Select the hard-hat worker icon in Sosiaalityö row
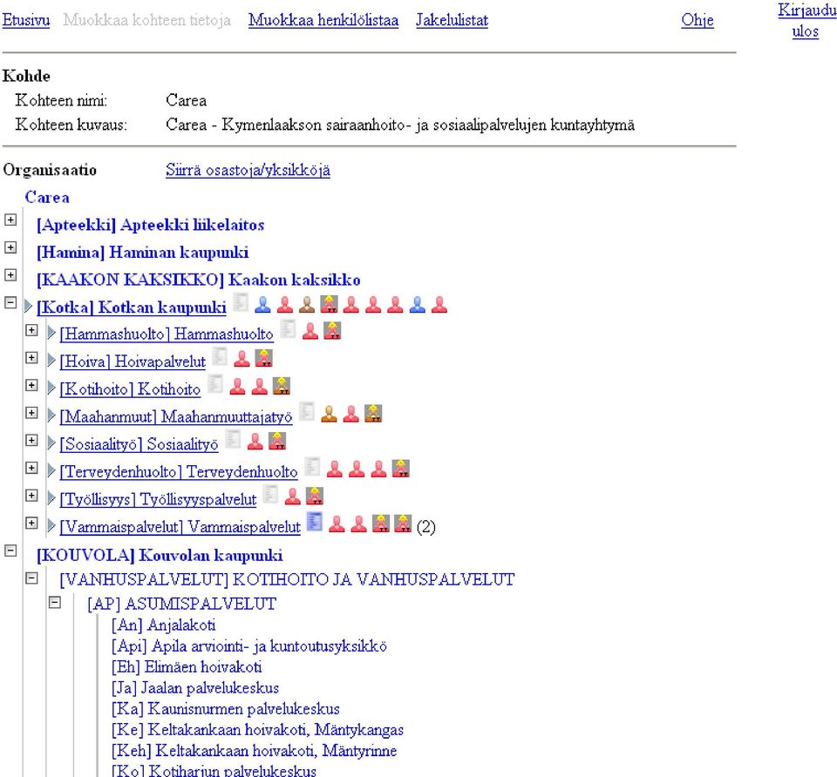837x777 pixels. click(x=277, y=442)
